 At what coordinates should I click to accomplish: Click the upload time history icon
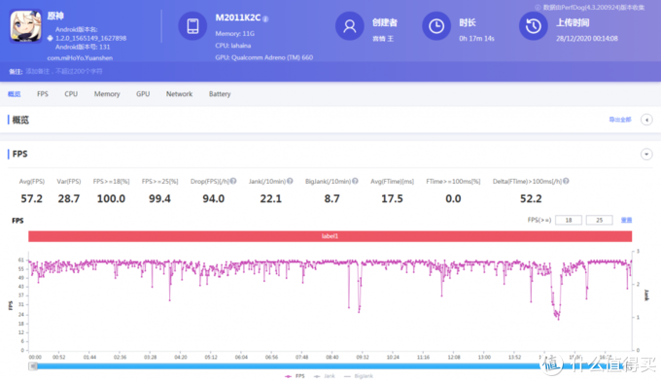[534, 26]
